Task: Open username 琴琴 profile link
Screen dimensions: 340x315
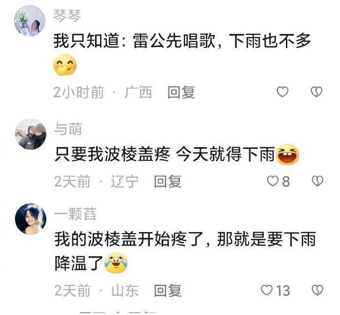Action: pyautogui.click(x=67, y=16)
